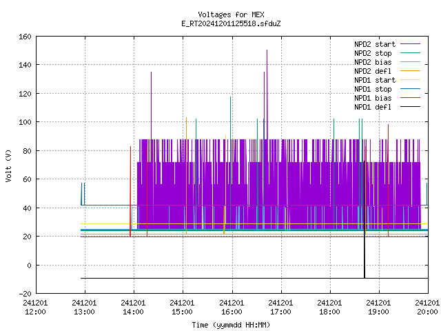Click the chart title Voltages for MEX
The image size is (441, 331).
pyautogui.click(x=231, y=14)
